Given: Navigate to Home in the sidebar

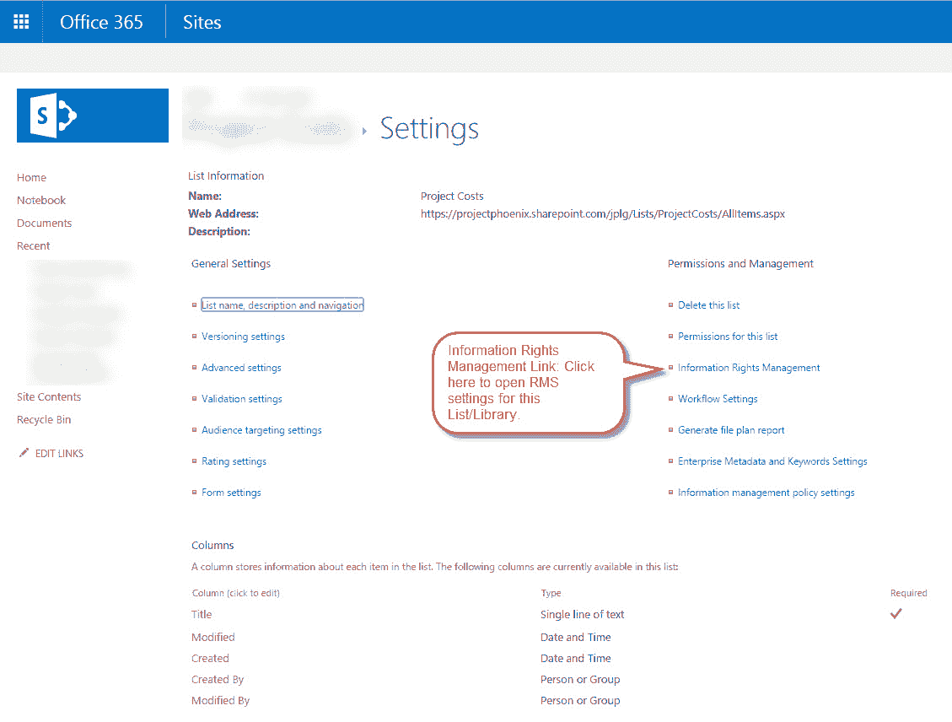Looking at the screenshot, I should coord(31,177).
